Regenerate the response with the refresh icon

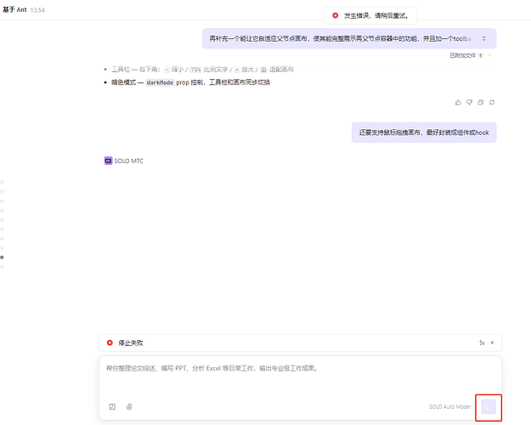coord(492,102)
